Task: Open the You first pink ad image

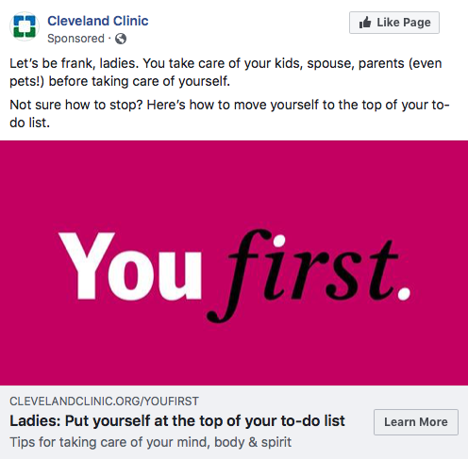Action: pos(234,263)
